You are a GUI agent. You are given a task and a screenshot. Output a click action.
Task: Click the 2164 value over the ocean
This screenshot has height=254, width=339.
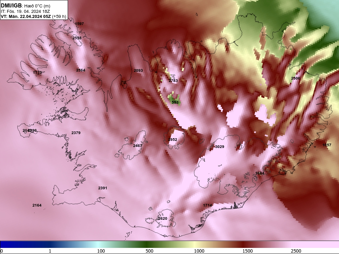click(x=37, y=206)
